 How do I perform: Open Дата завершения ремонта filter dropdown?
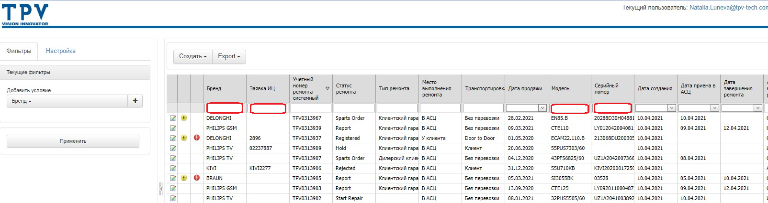click(757, 108)
